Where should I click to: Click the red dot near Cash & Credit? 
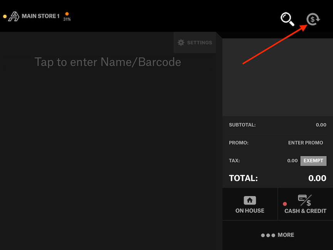(285, 204)
